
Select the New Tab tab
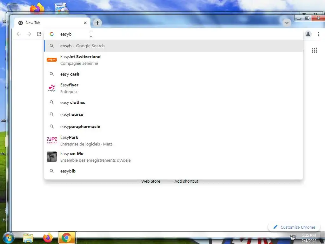point(52,23)
